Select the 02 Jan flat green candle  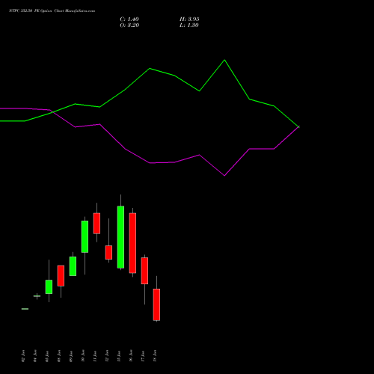coord(25,309)
